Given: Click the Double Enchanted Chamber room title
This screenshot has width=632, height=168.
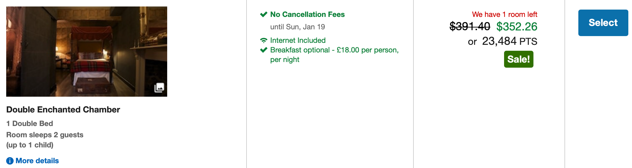Looking at the screenshot, I should pos(63,110).
